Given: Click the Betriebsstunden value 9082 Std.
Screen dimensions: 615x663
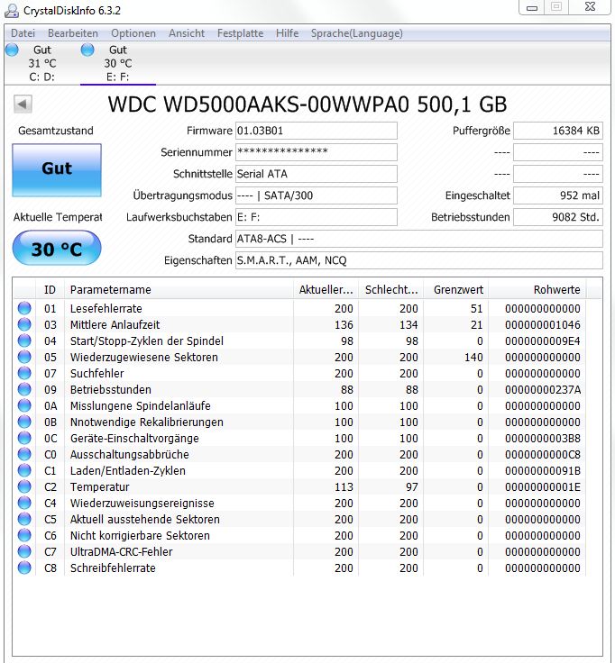Looking at the screenshot, I should 558,217.
